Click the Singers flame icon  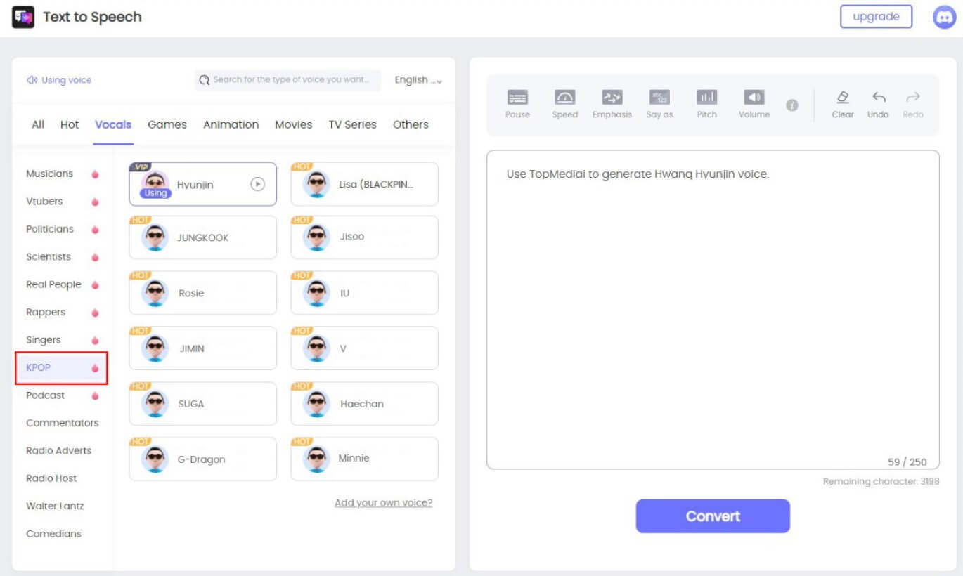click(95, 340)
